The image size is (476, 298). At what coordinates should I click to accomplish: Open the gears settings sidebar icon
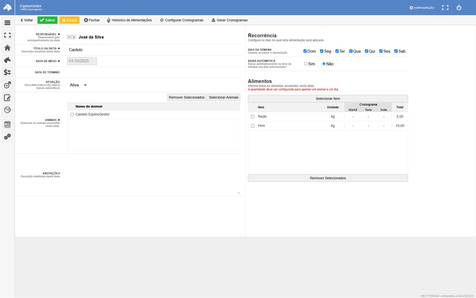[x=7, y=137]
